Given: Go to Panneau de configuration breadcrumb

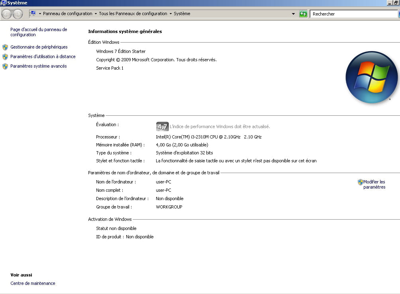Looking at the screenshot, I should (x=68, y=14).
